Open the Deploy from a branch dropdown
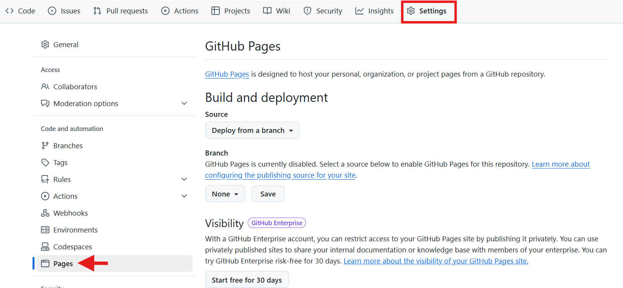Viewport: 623px width, 288px height. coord(252,130)
